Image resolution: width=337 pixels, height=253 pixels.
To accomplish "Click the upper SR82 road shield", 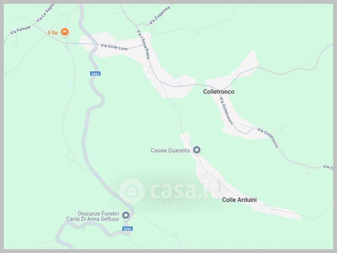I will 95,74.
